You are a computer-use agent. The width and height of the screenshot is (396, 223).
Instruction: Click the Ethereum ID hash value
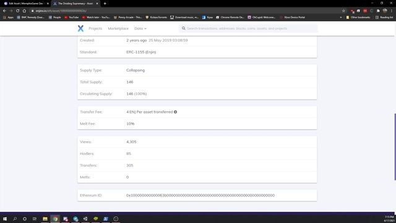200,195
